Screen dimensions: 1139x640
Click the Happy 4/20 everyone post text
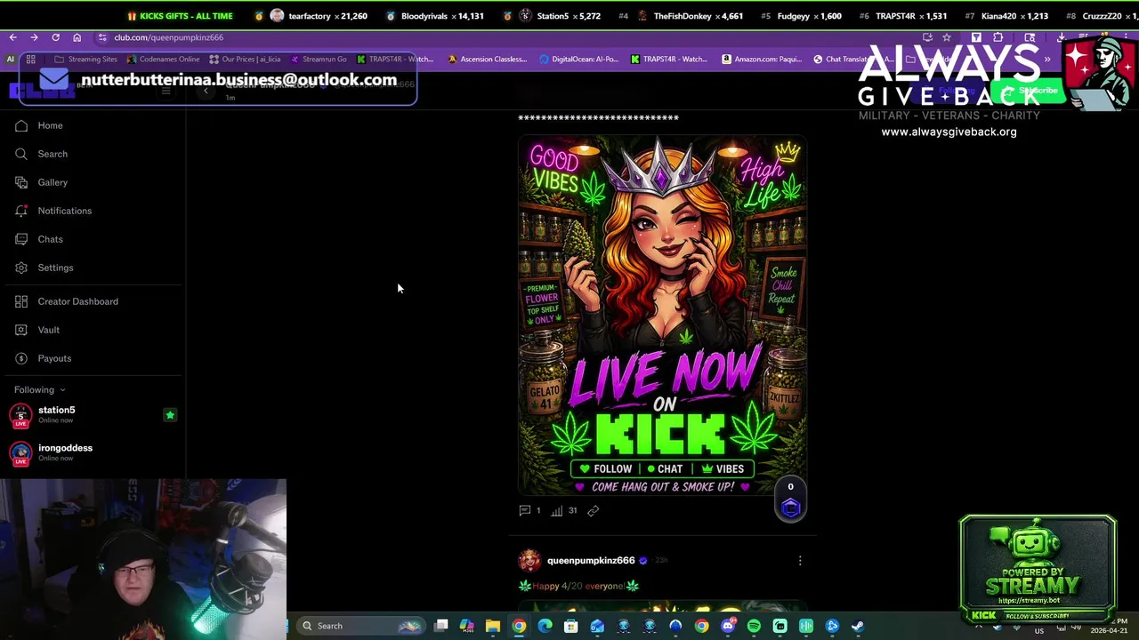point(578,586)
